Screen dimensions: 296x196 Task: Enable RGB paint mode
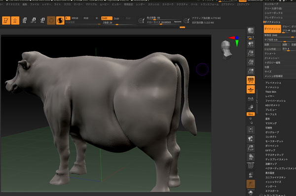[x=86, y=18]
